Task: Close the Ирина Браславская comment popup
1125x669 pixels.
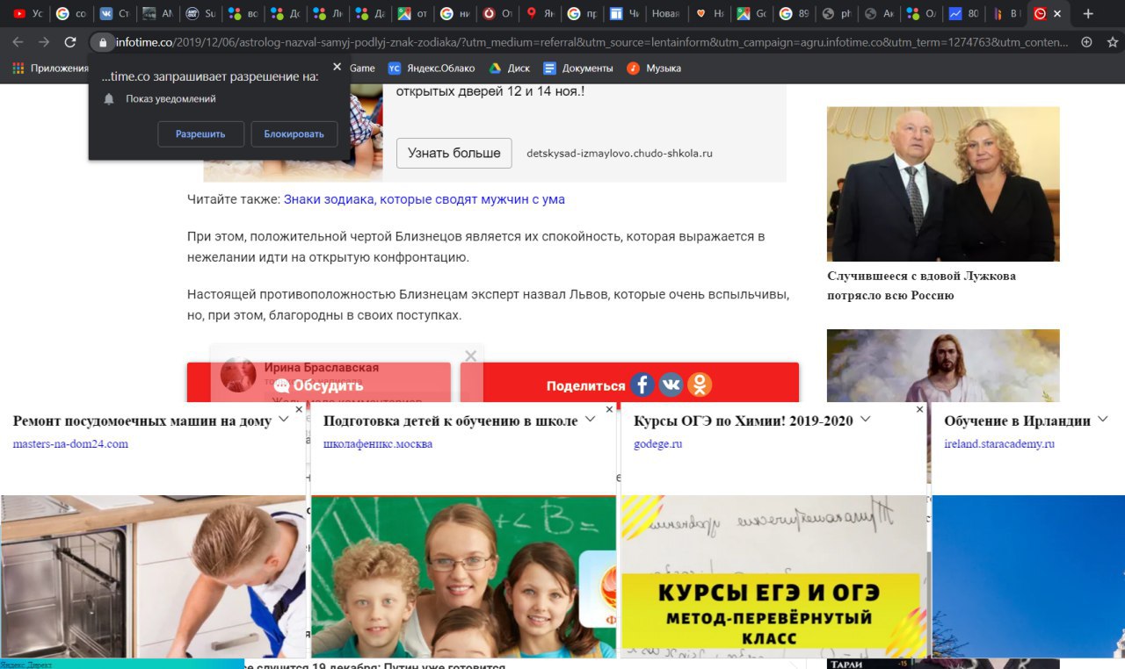Action: 471,356
